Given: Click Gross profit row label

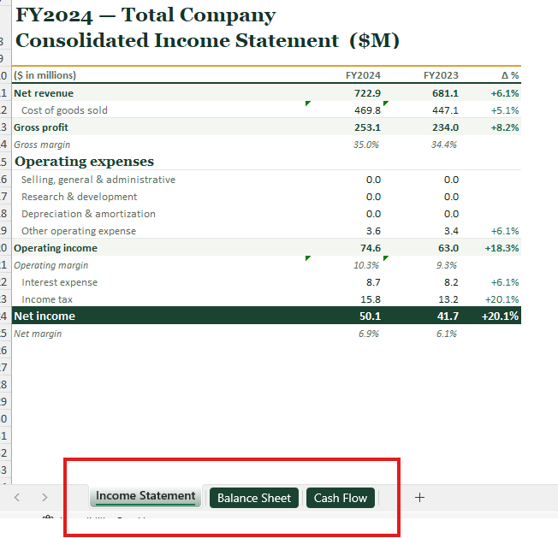Looking at the screenshot, I should 41,127.
